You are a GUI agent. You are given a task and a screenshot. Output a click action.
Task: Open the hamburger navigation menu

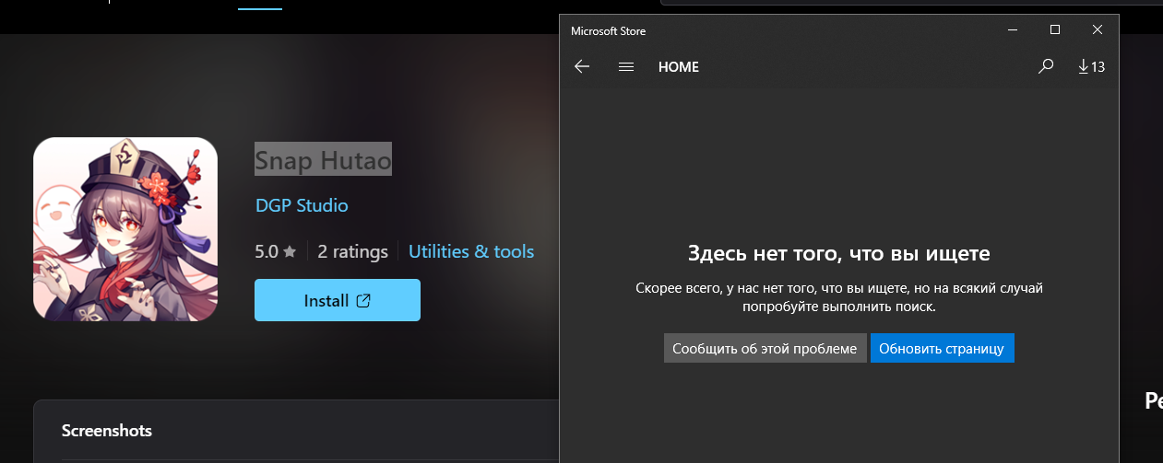[x=626, y=66]
